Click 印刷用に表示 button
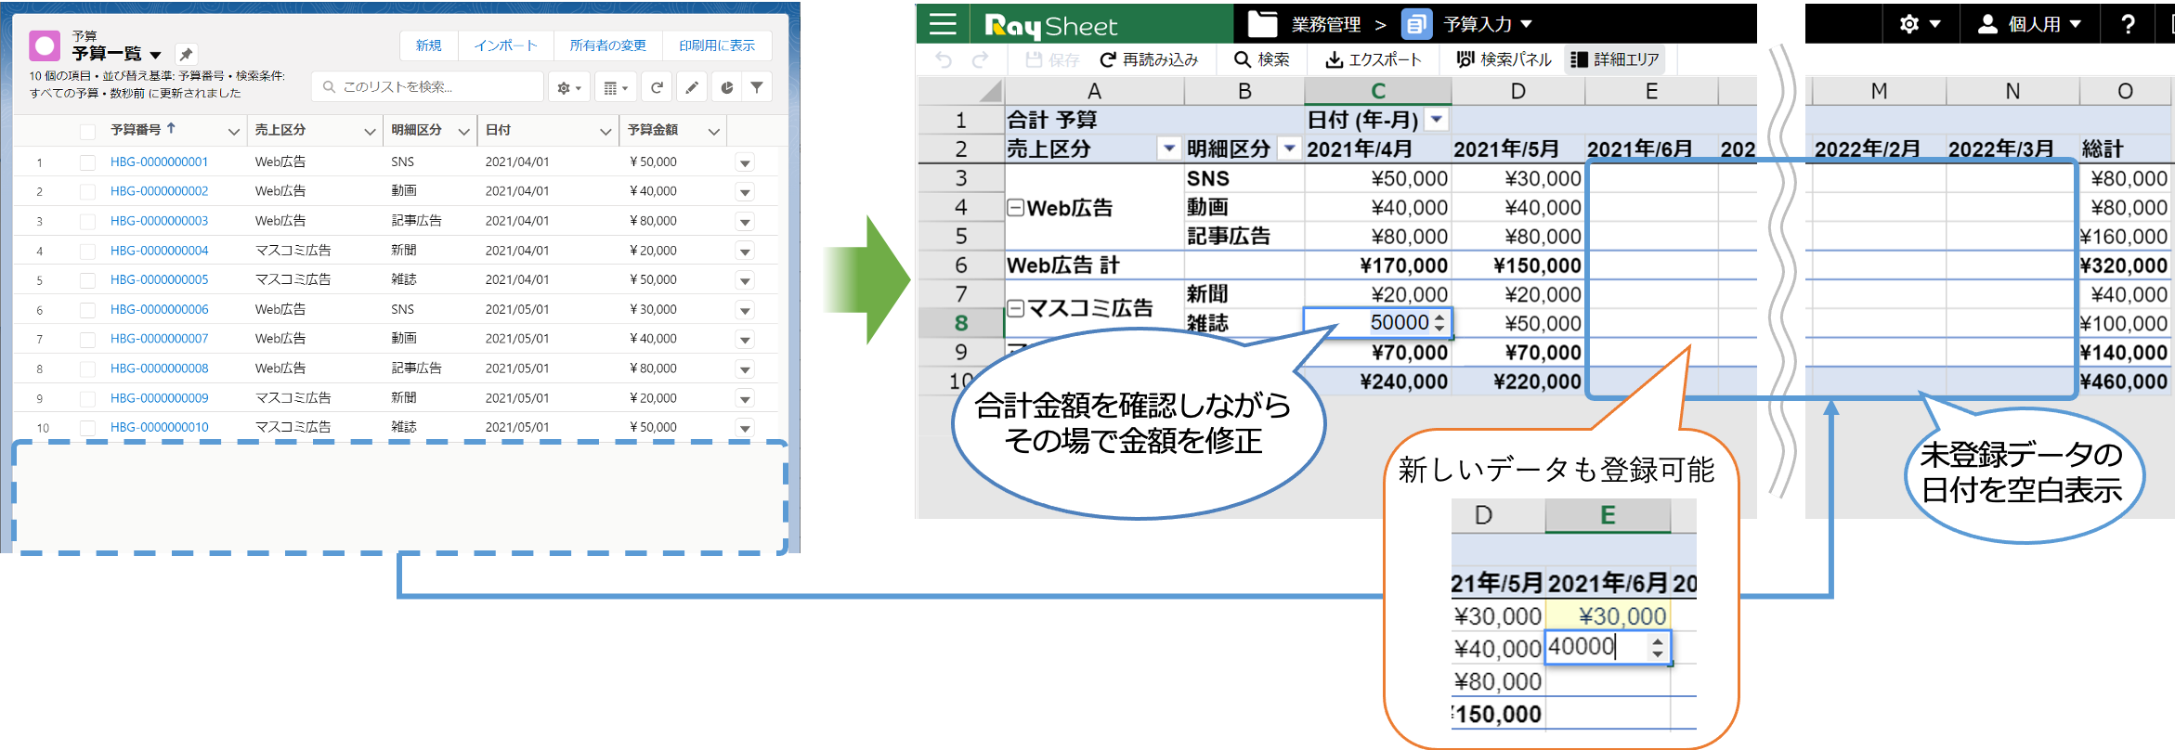Viewport: 2175px width, 750px height. tap(717, 45)
